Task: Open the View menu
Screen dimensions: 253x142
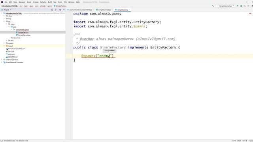Action: pos(15,2)
